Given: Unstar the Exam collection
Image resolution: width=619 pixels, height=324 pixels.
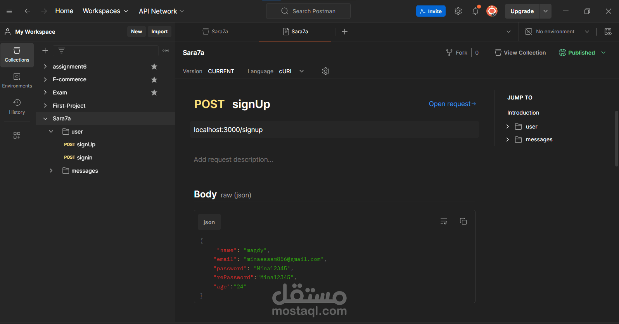Looking at the screenshot, I should (x=154, y=93).
